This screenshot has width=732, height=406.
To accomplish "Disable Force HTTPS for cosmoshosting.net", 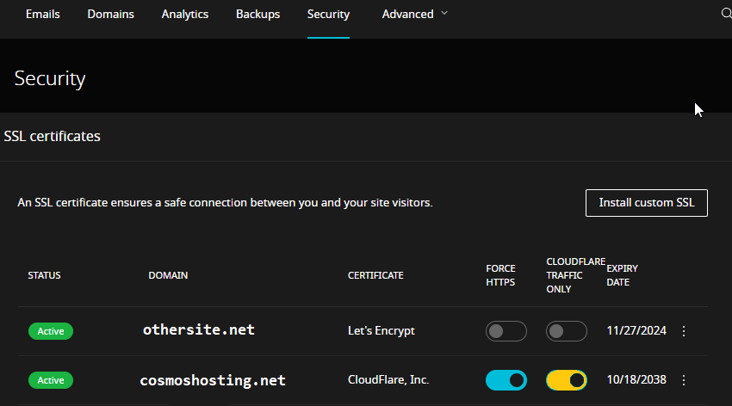I will [x=506, y=380].
